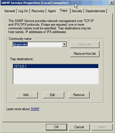Confirm with the OK button
Screen dimensions: 115x133
[x=56, y=127]
